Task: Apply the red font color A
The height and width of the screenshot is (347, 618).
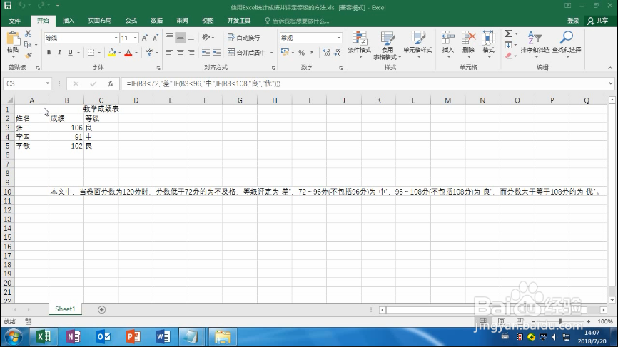Action: 128,52
